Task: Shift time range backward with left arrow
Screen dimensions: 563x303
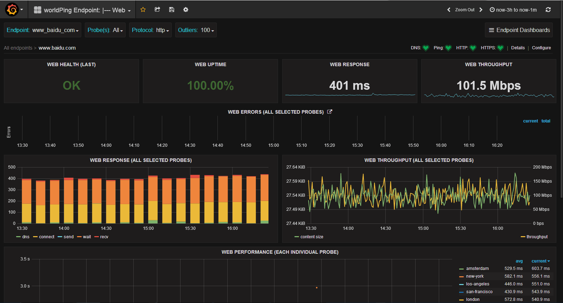Action: tap(449, 10)
